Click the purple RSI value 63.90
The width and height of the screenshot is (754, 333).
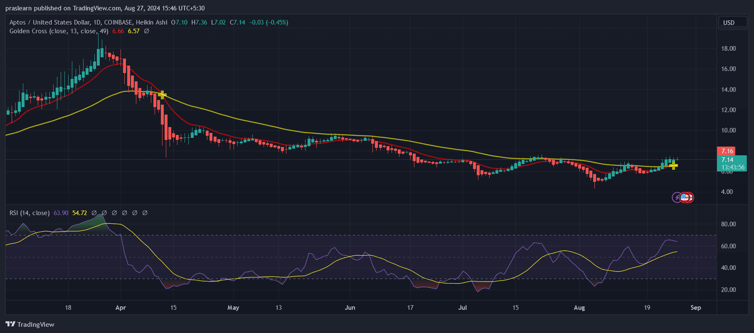click(x=61, y=213)
